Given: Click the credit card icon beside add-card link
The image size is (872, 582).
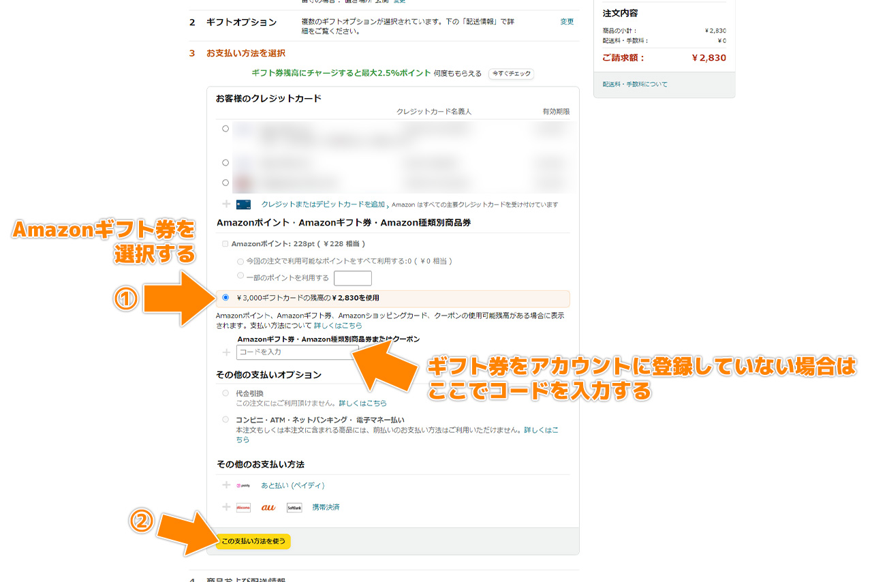Looking at the screenshot, I should tap(243, 204).
